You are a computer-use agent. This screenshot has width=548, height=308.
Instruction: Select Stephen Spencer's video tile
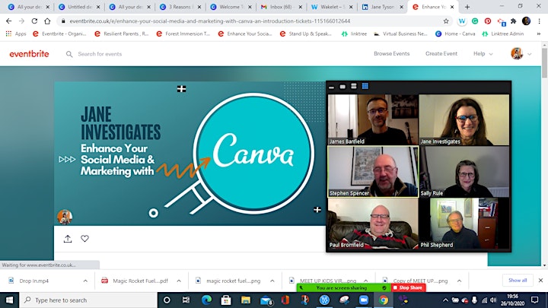tap(373, 172)
